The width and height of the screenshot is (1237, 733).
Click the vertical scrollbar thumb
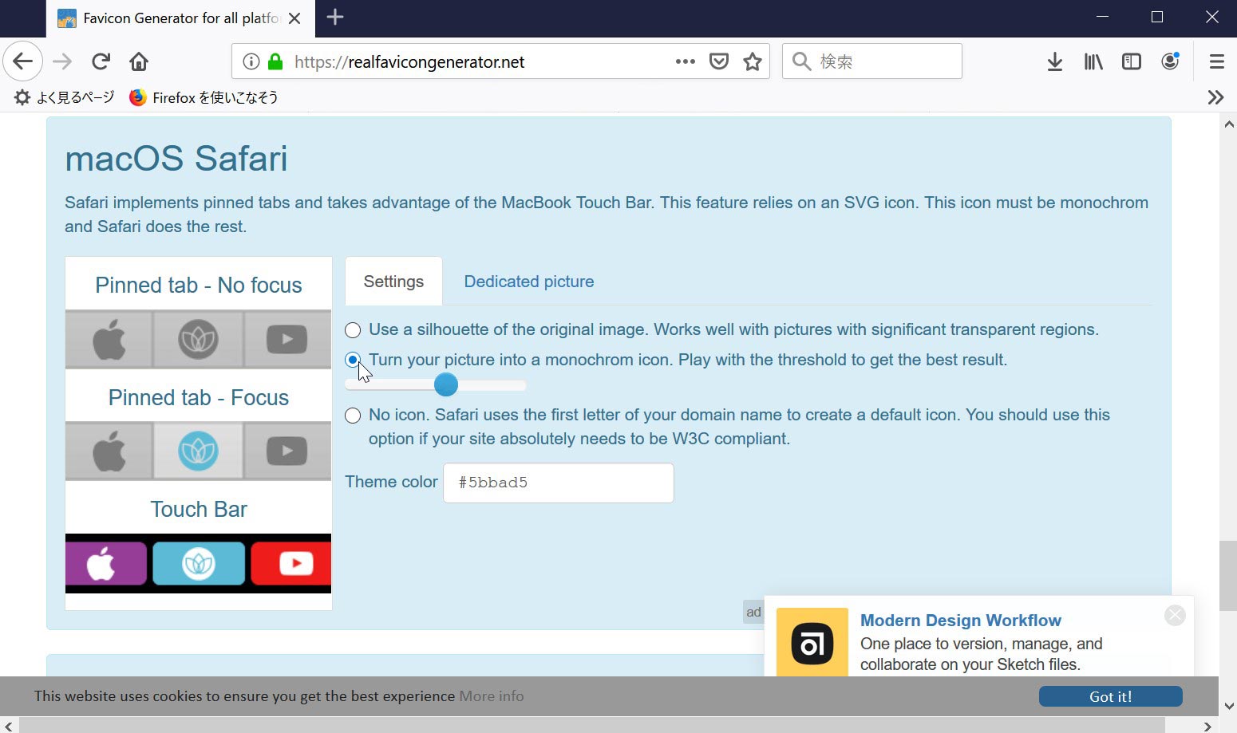click(1228, 576)
